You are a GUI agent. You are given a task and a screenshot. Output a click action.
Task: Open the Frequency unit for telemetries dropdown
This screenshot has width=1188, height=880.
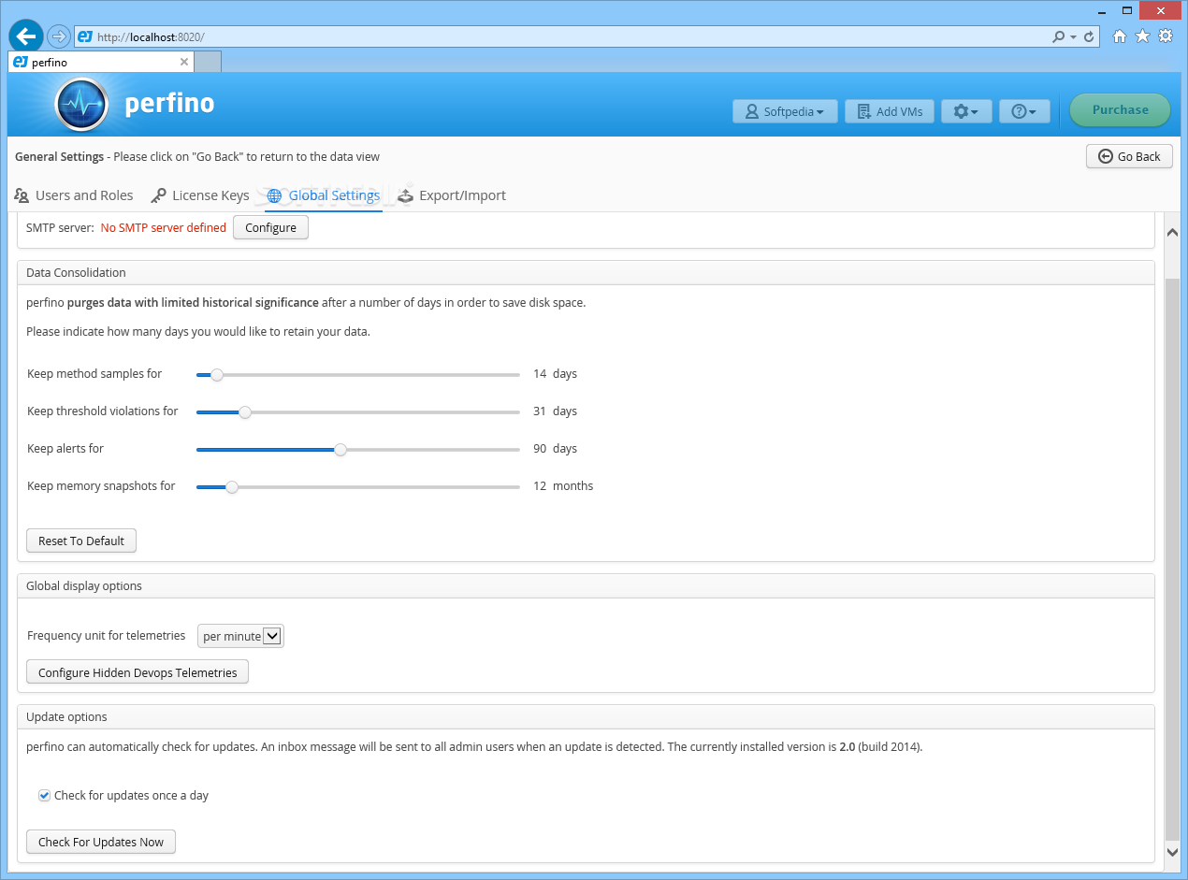240,636
